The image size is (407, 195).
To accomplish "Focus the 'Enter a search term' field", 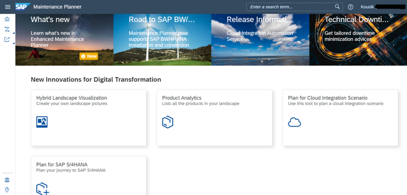I will coord(295,7).
